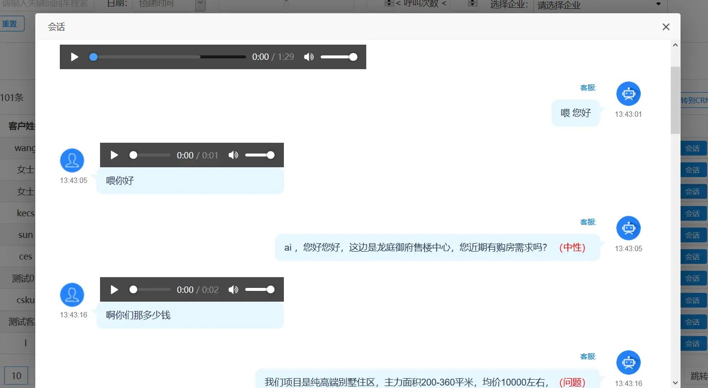Viewport: 708px width, 388px height.
Task: Mute the speaker icon on 0:02 audio
Action: pyautogui.click(x=233, y=289)
